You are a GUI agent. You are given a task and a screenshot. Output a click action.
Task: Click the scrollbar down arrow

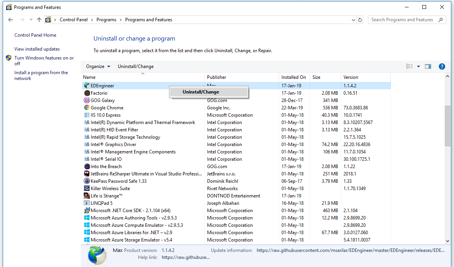click(447, 241)
